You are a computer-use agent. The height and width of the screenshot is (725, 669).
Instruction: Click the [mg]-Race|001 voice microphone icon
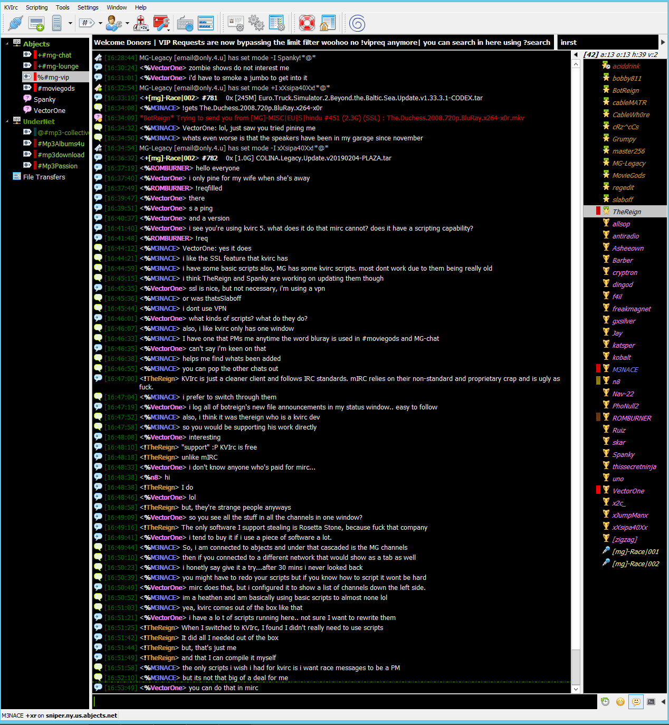pyautogui.click(x=606, y=550)
